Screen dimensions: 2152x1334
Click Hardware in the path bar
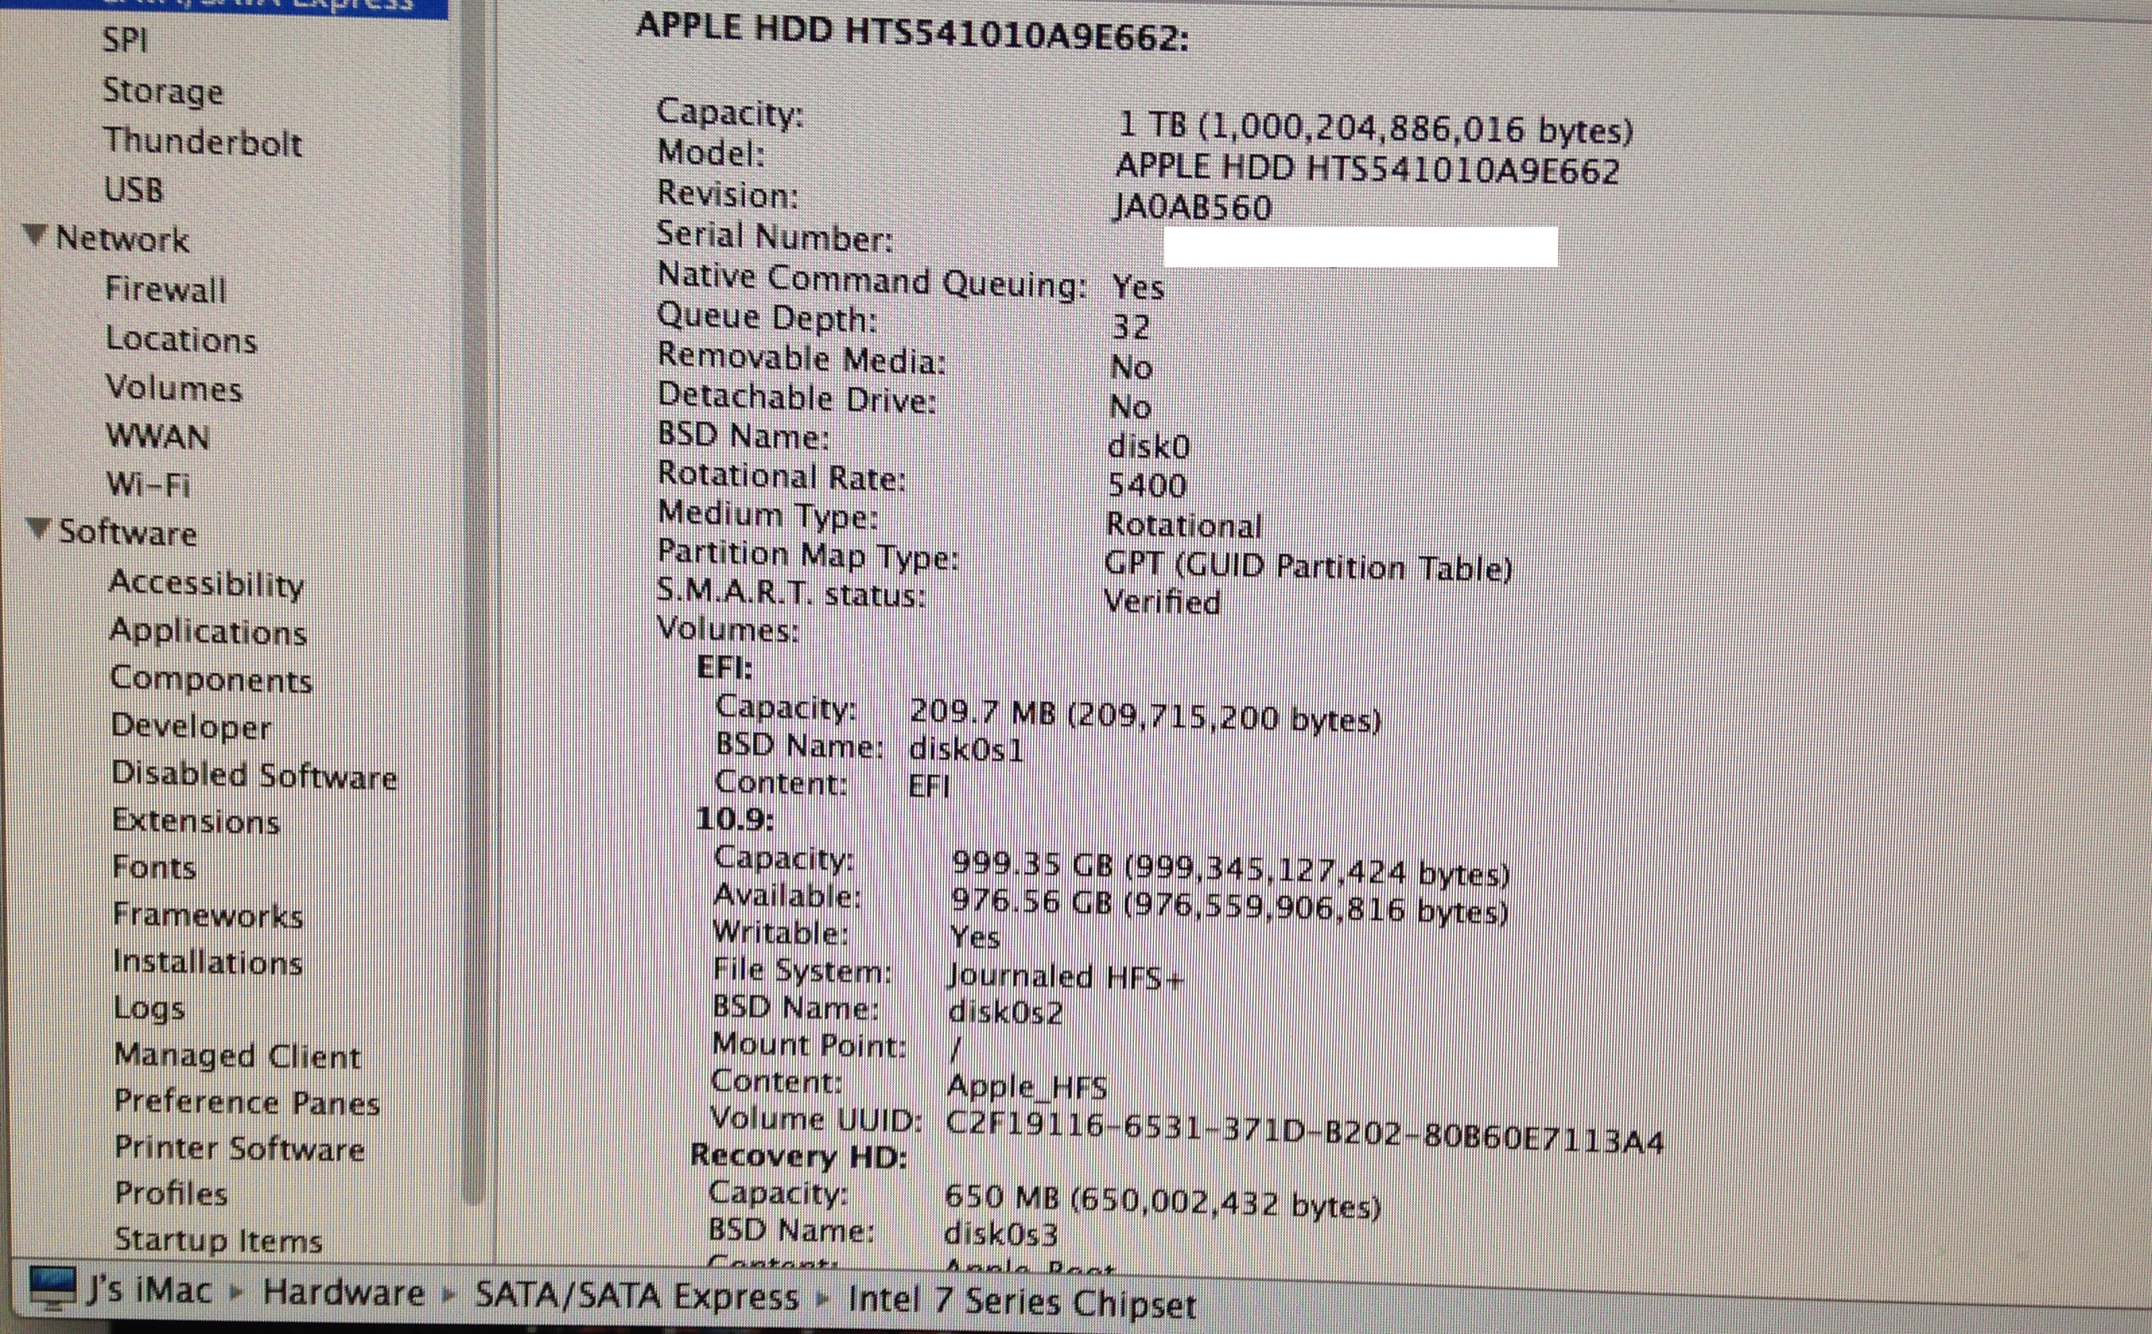pos(343,1292)
